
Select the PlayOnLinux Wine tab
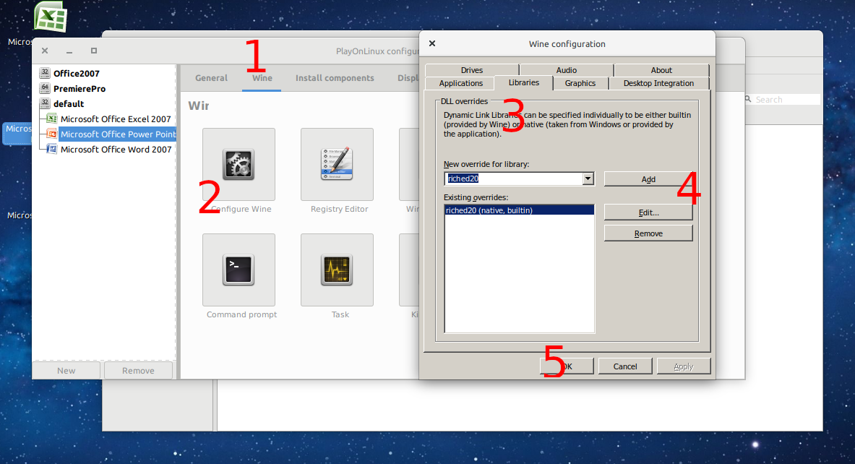(x=262, y=78)
